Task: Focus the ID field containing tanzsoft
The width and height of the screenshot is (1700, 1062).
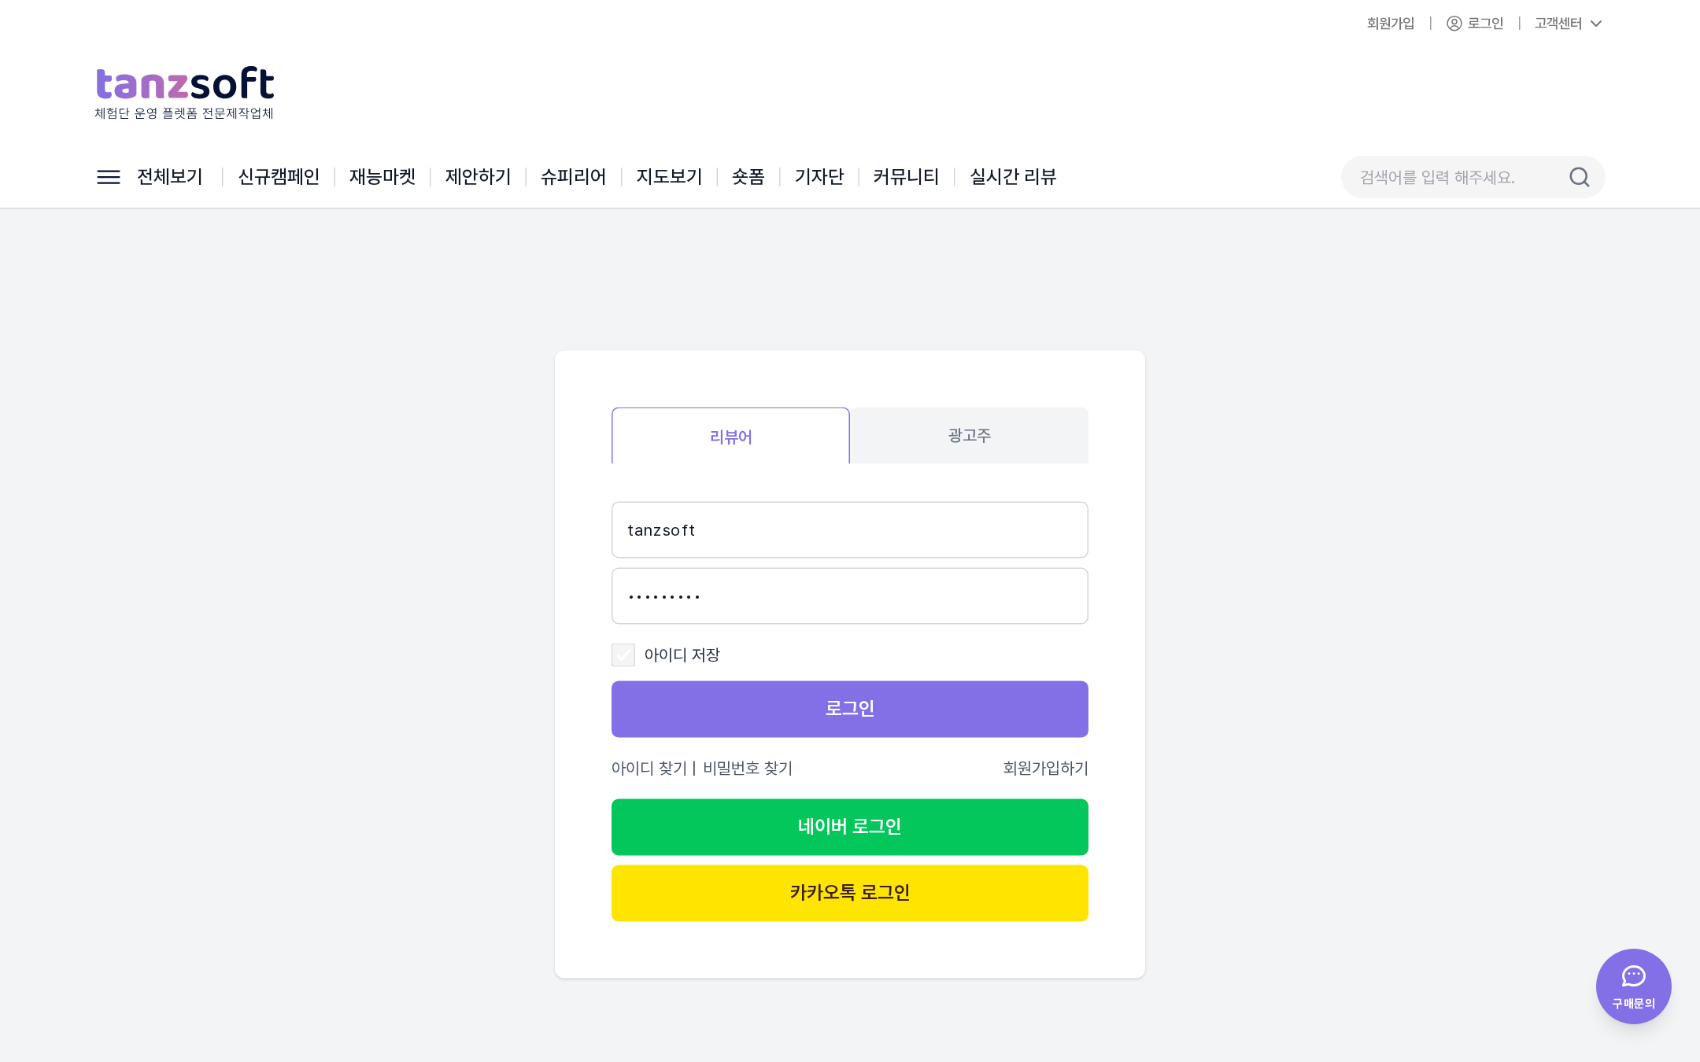Action: click(850, 530)
